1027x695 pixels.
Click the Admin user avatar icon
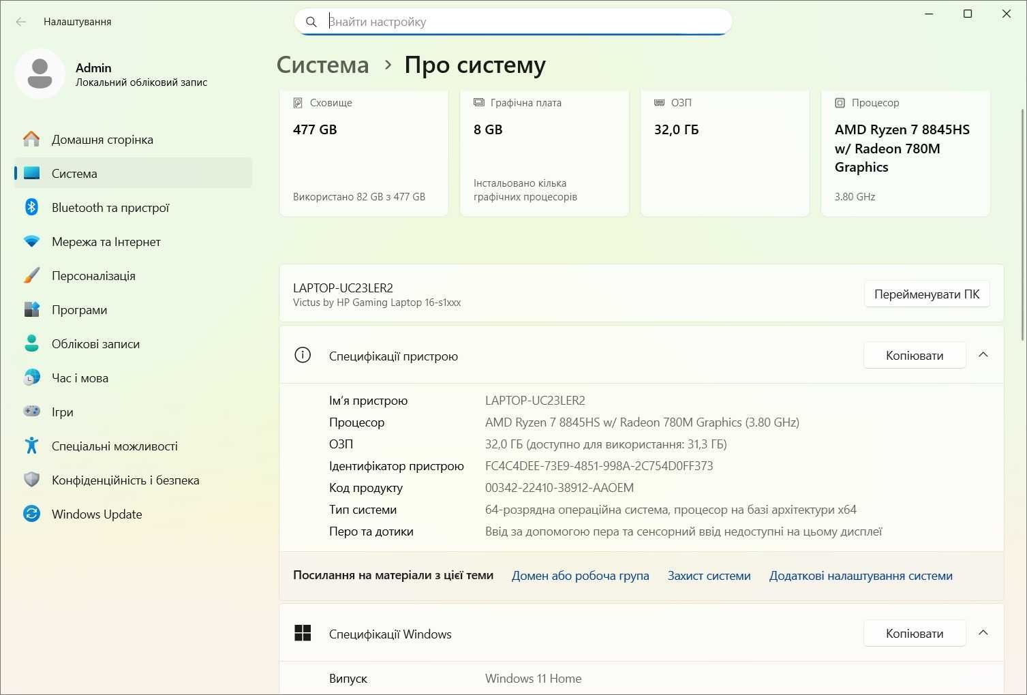click(40, 74)
